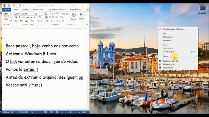The height and width of the screenshot is (117, 209).
Task: Undo the last action in Word
Action: [x=14, y=6]
